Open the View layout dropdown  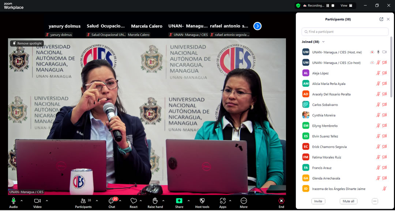(x=346, y=5)
